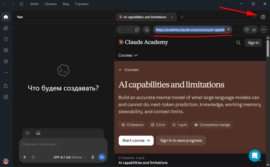Toggle the sidebar panel icon near the menu
270x167 pixels.
(x=22, y=4)
